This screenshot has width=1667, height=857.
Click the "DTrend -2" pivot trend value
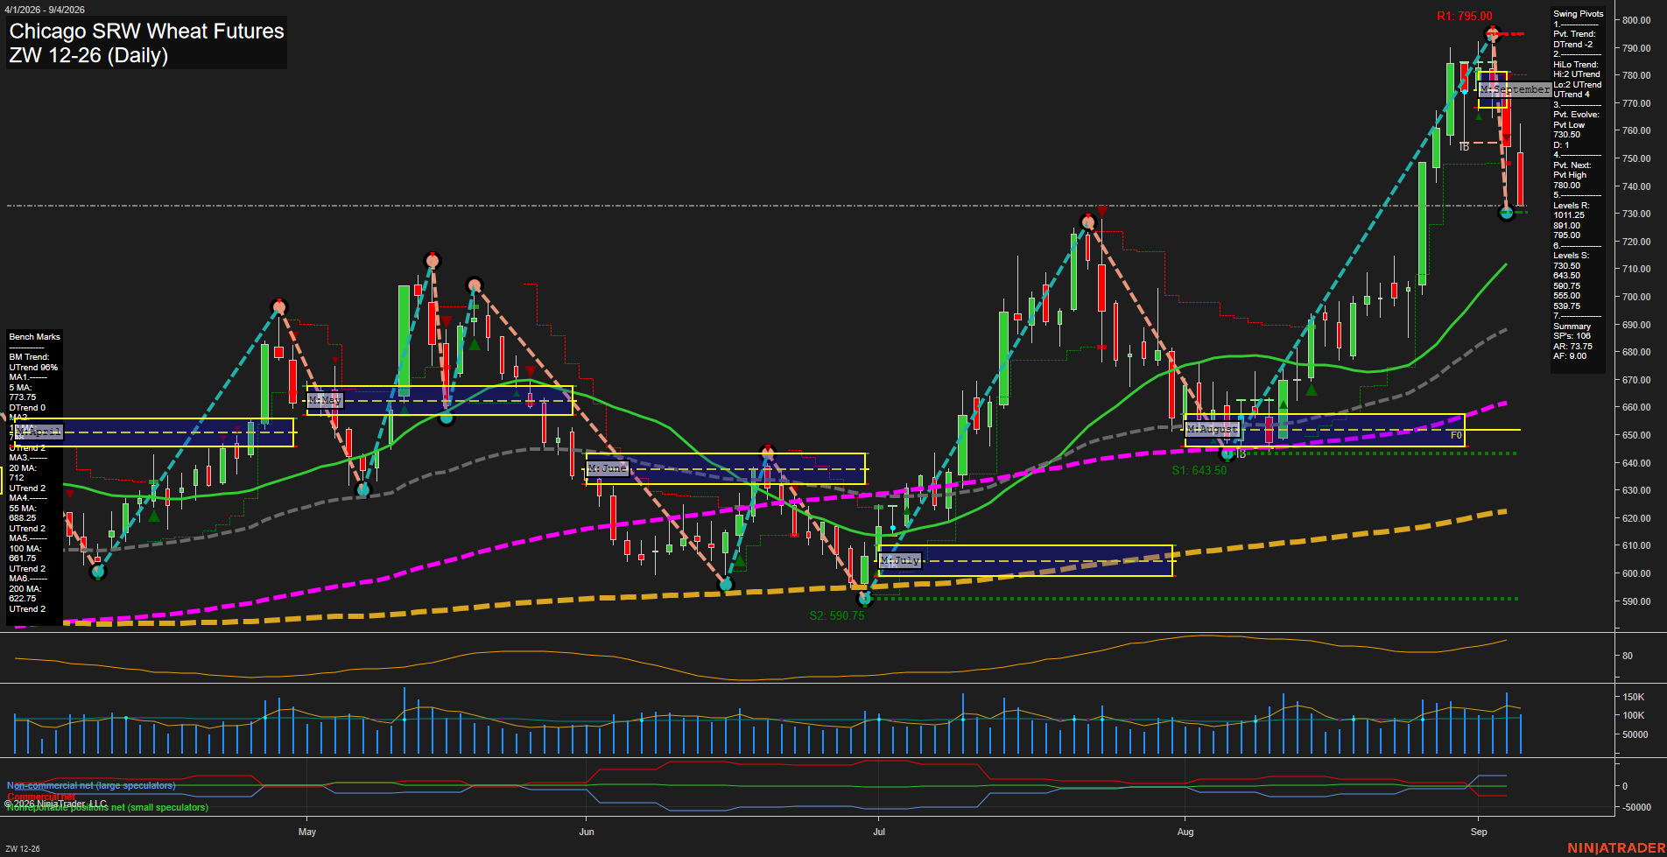(x=1573, y=44)
